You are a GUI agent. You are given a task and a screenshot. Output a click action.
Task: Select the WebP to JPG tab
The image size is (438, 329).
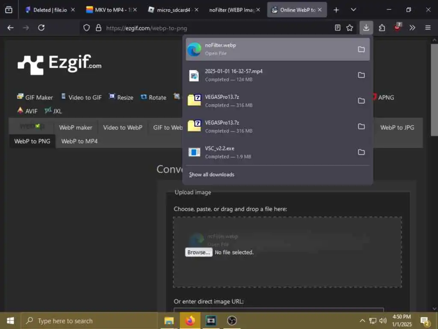click(x=397, y=128)
